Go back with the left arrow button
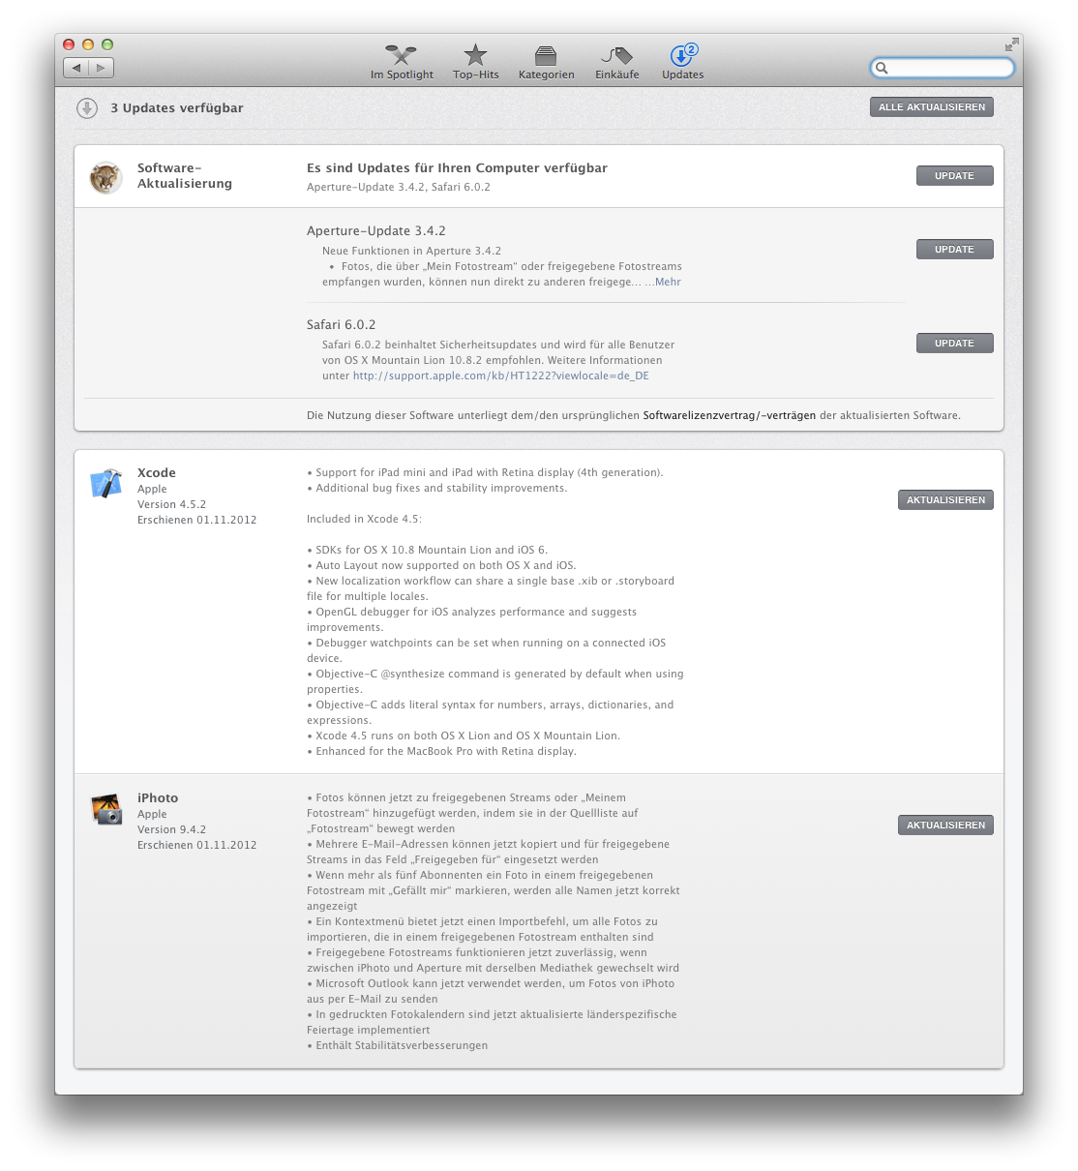The width and height of the screenshot is (1078, 1171). [76, 68]
